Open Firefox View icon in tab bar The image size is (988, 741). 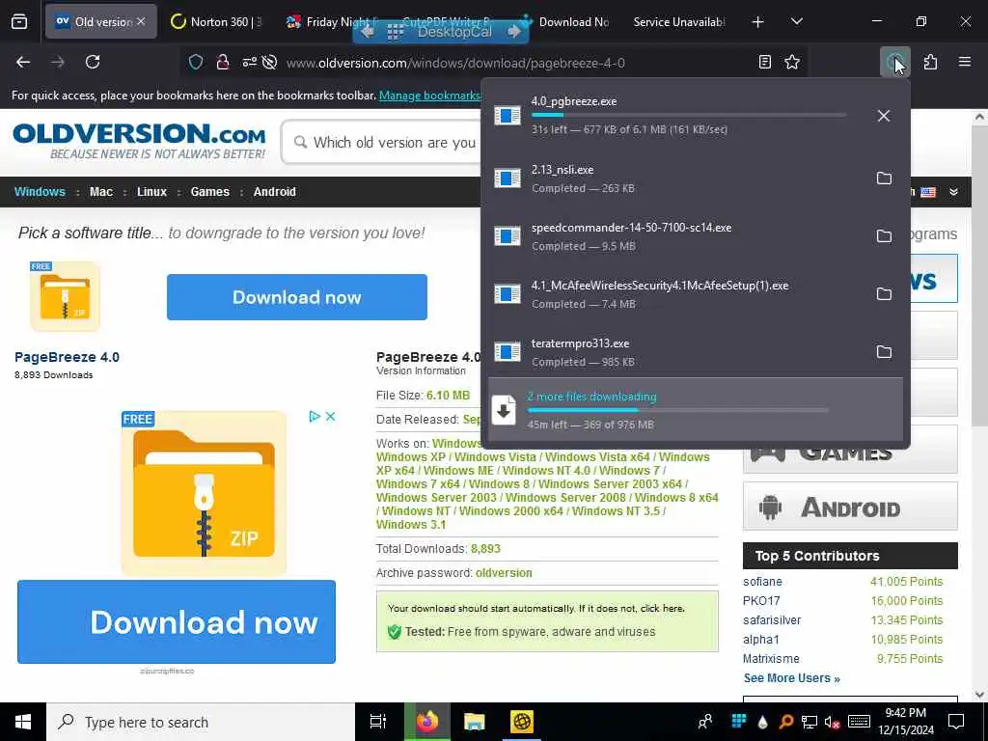19,22
